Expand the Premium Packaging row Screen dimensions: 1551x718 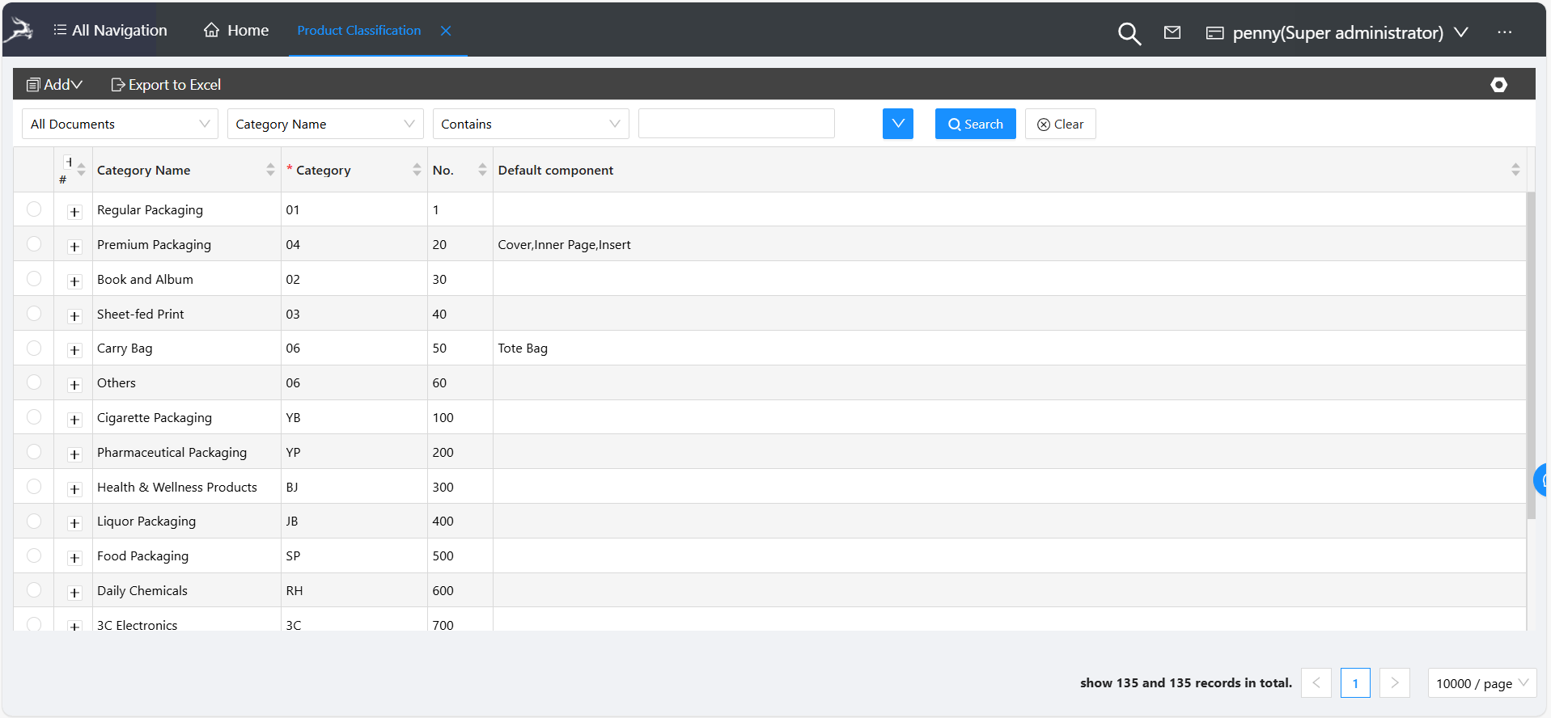tap(74, 247)
